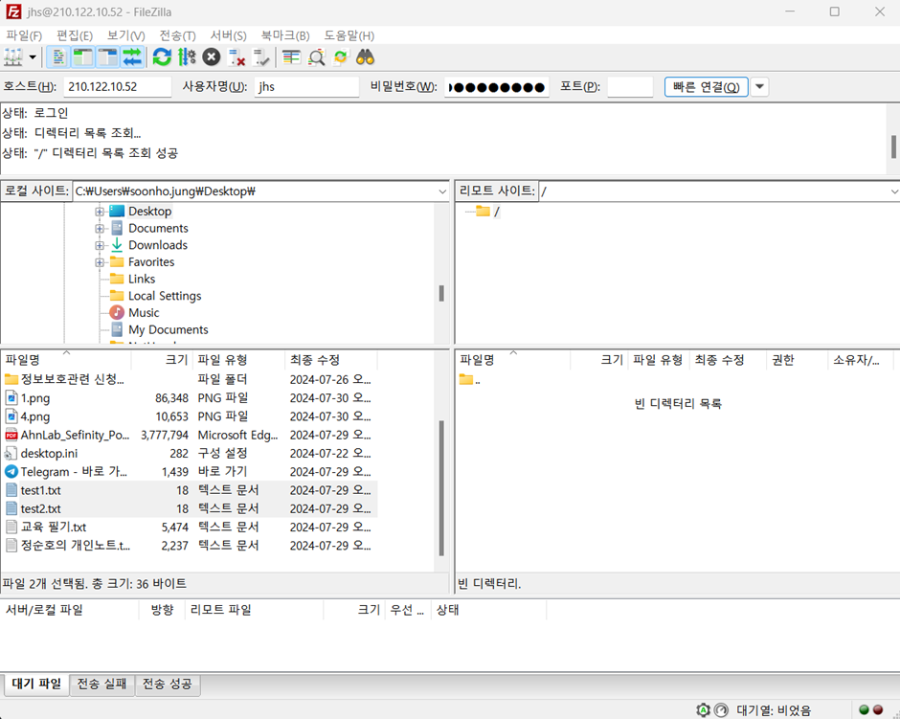This screenshot has height=719, width=900.
Task: Switch to the 전송 실패 tab
Action: [x=101, y=685]
